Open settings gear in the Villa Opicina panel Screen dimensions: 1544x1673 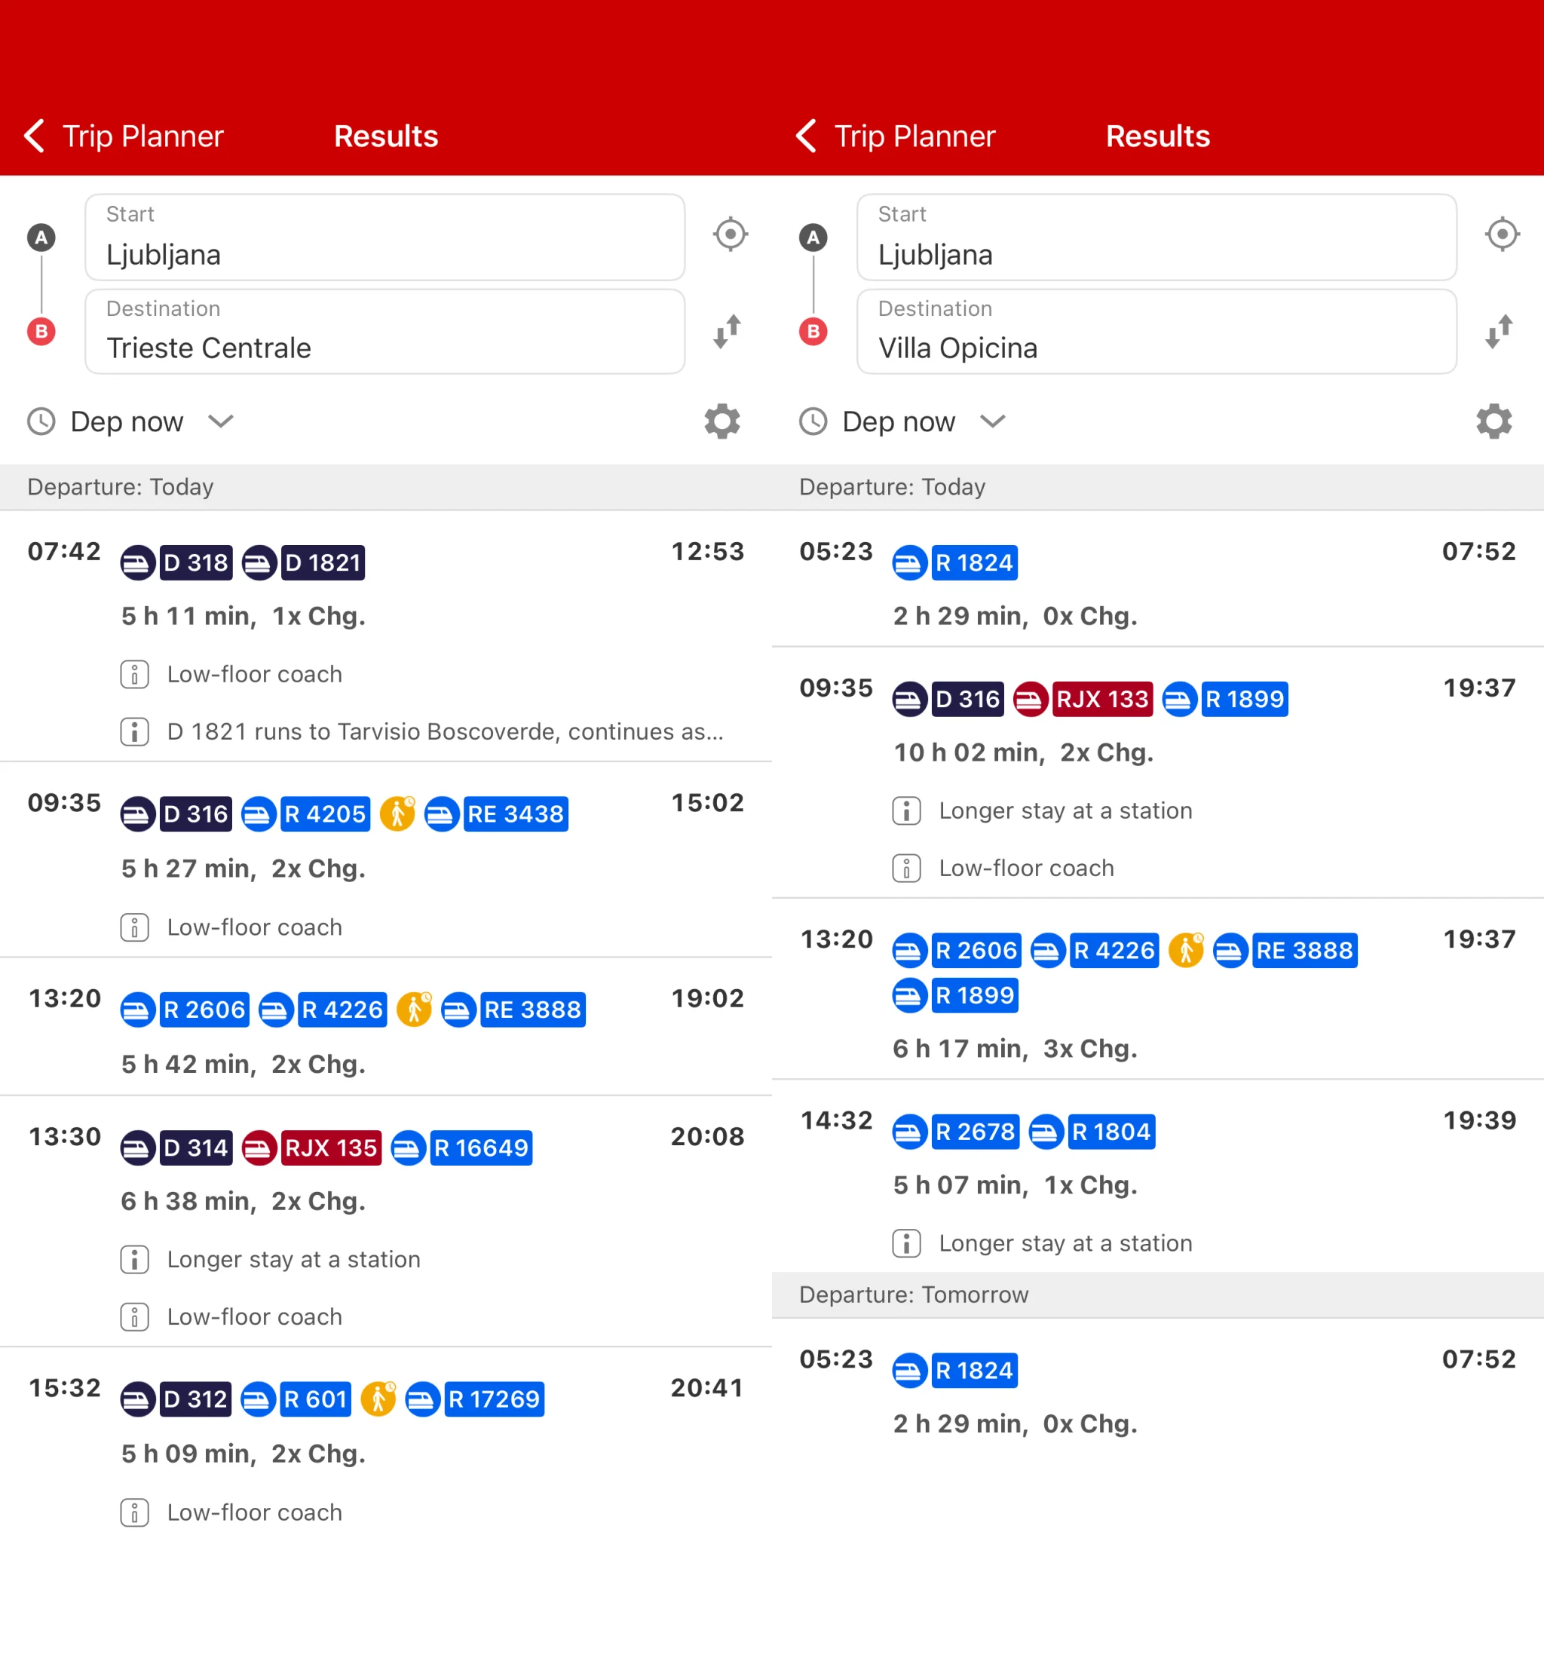click(x=1493, y=421)
